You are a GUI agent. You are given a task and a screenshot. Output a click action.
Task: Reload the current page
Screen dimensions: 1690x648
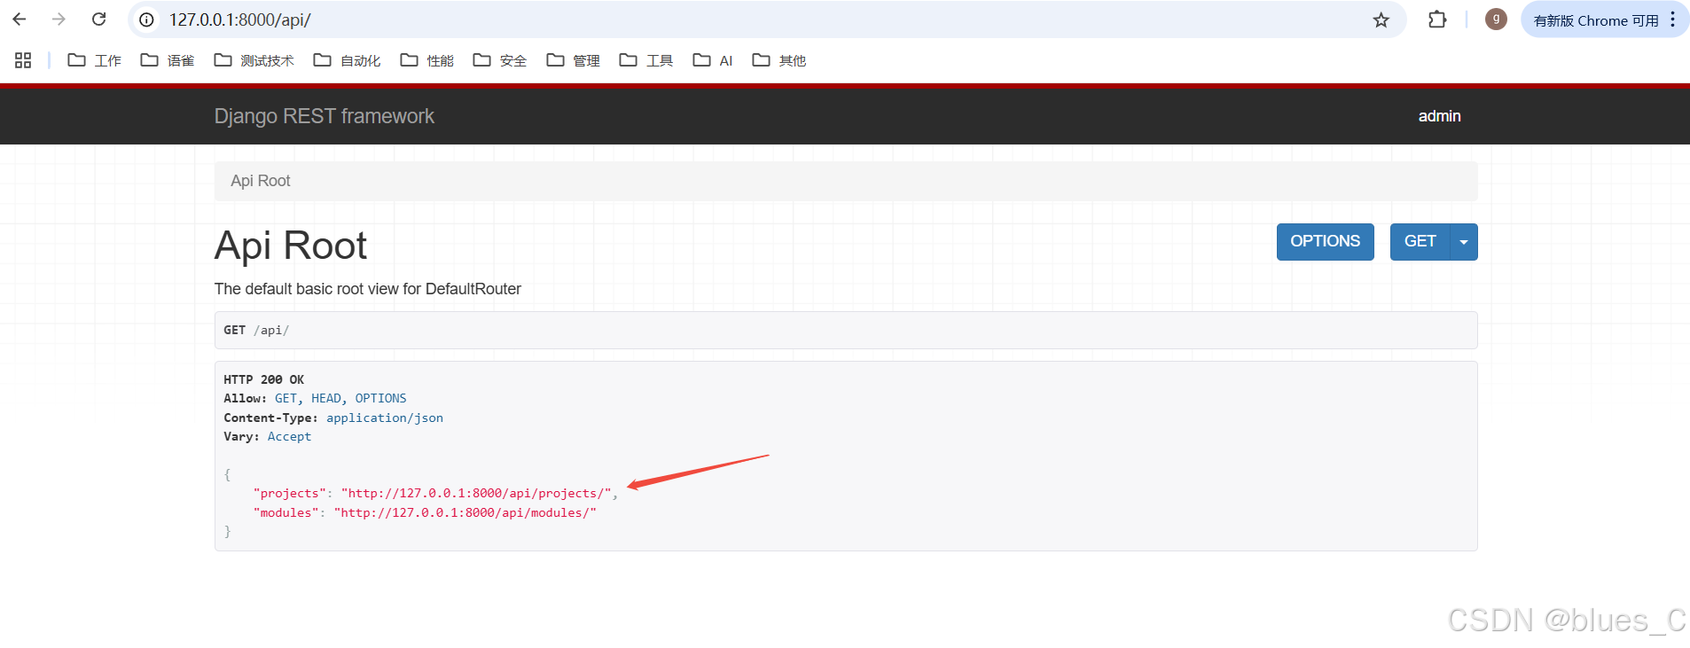99,20
